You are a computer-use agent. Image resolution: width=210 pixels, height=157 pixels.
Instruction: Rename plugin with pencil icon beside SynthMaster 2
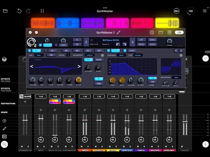119,32
